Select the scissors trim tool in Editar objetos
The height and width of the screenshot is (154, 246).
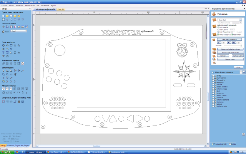click(15, 74)
